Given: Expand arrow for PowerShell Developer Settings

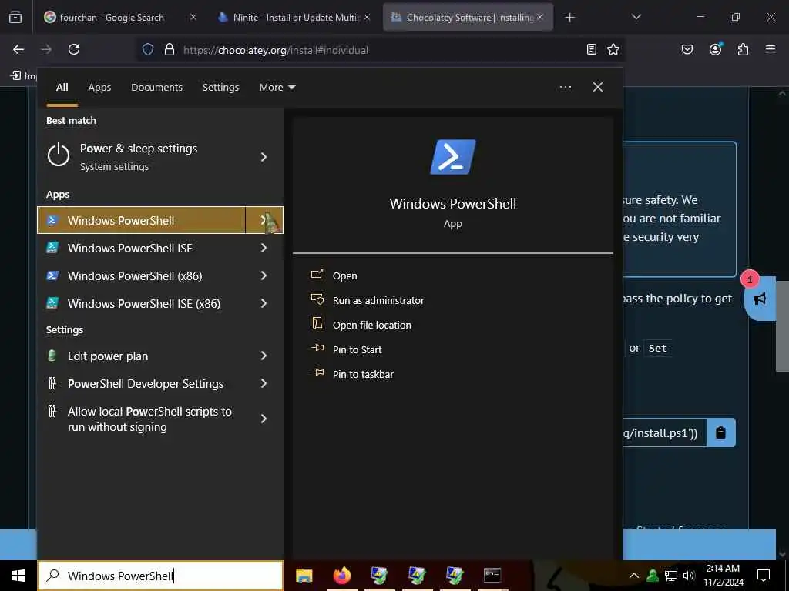Looking at the screenshot, I should (264, 384).
